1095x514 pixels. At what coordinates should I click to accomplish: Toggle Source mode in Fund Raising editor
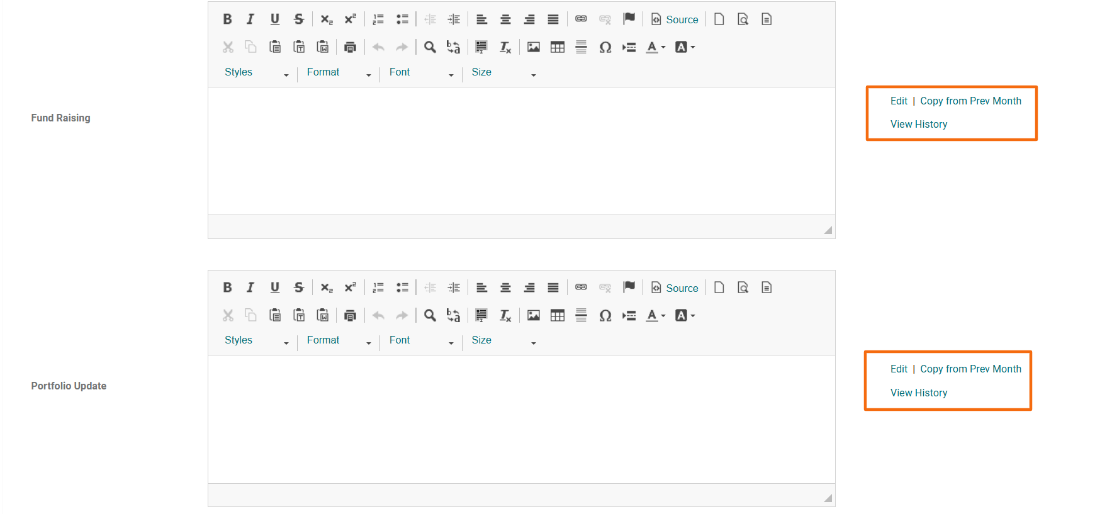tap(675, 20)
